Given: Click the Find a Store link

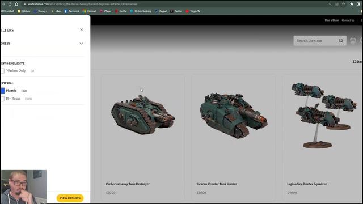Looking at the screenshot, I should pyautogui.click(x=331, y=20).
